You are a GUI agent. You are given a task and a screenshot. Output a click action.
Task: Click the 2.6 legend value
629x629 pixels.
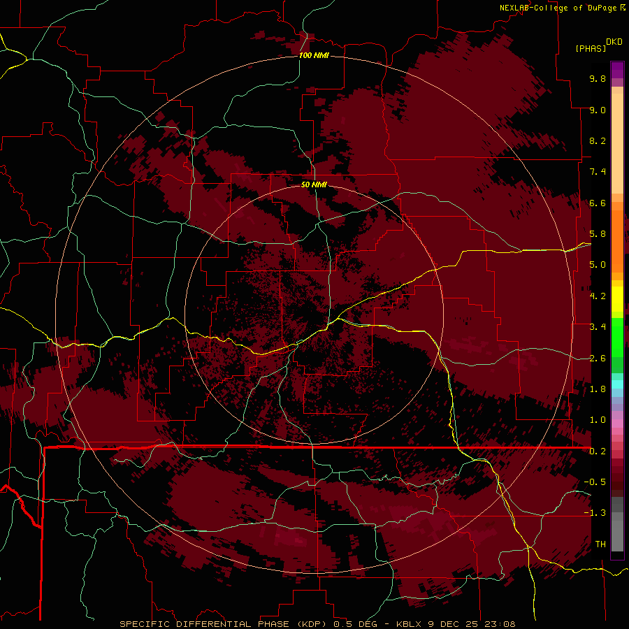[x=598, y=359]
